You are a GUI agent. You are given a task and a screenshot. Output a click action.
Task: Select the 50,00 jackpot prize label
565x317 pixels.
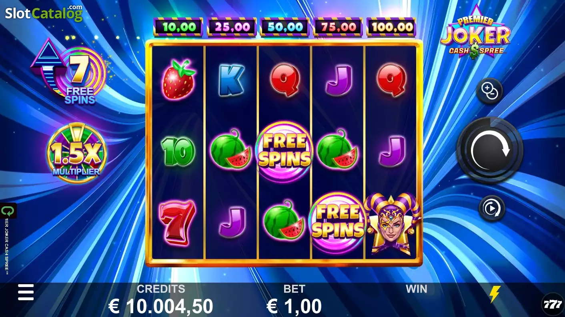pos(285,27)
